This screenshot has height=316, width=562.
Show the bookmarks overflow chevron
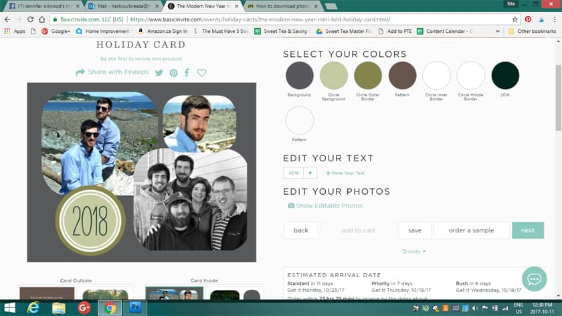[x=498, y=31]
